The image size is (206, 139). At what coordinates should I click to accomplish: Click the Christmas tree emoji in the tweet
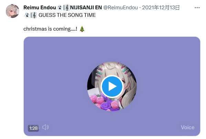click(82, 29)
